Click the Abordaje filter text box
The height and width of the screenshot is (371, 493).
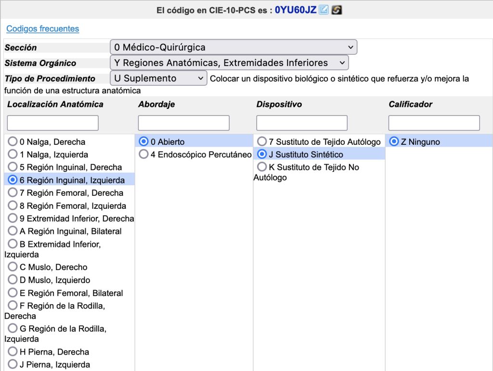tap(184, 123)
